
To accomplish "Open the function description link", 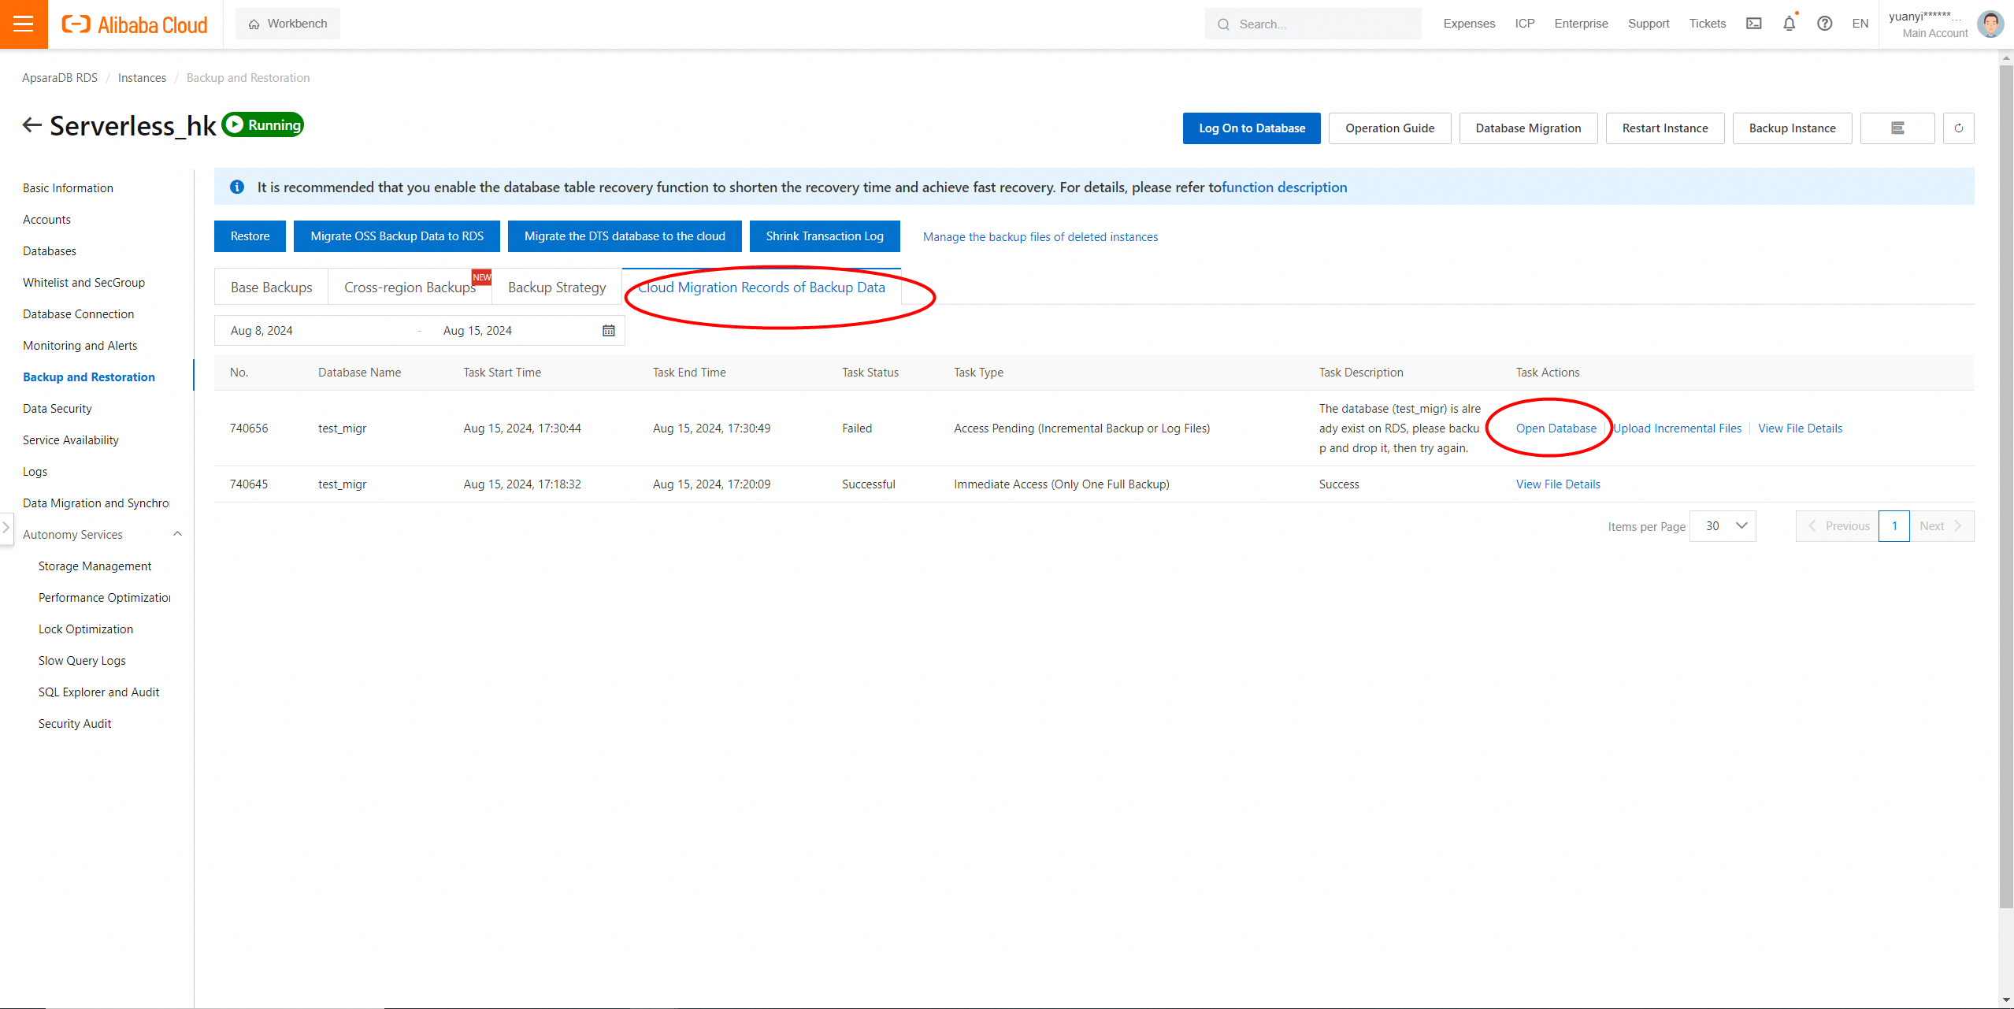I will 1285,187.
